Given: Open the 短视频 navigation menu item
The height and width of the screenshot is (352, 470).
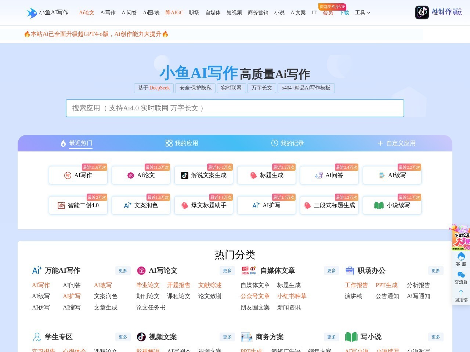Looking at the screenshot, I should pyautogui.click(x=234, y=13).
